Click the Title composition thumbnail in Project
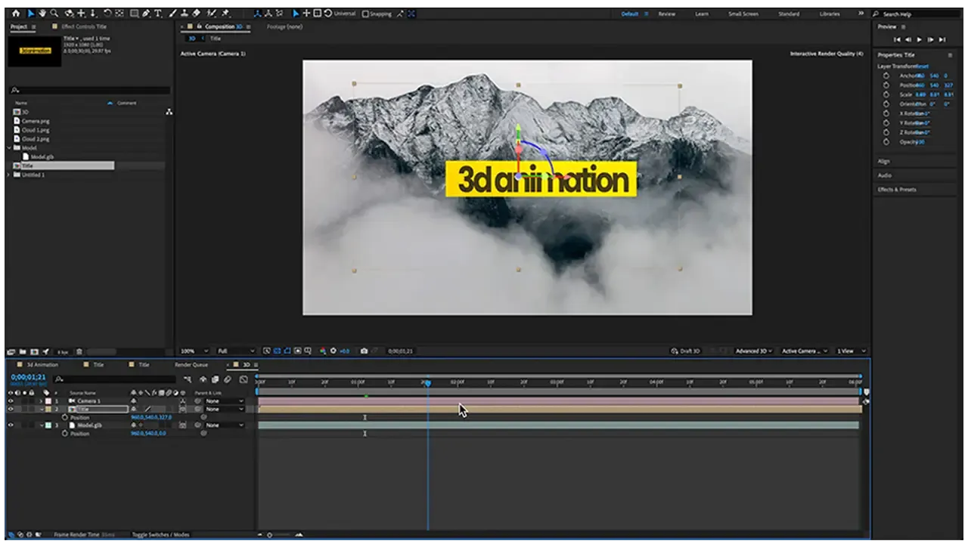The height and width of the screenshot is (544, 968). click(34, 51)
